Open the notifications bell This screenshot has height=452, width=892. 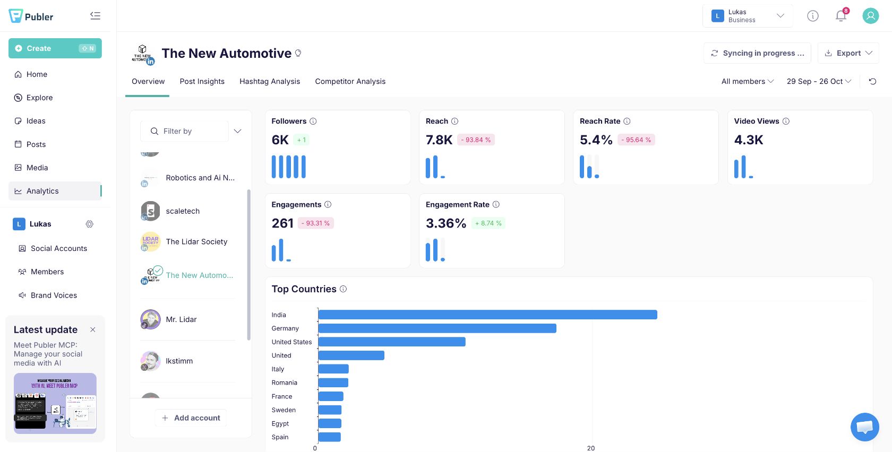[x=841, y=15]
